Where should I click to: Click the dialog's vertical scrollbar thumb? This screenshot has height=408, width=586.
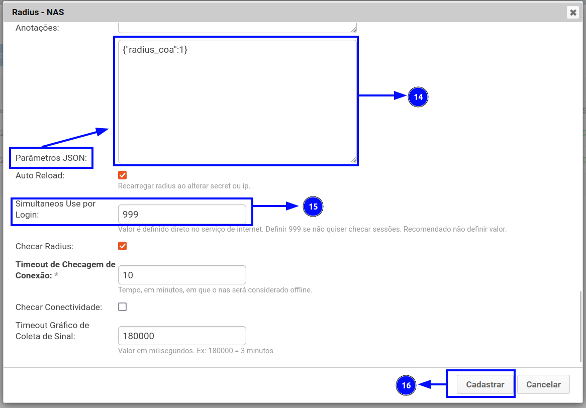[x=581, y=327]
